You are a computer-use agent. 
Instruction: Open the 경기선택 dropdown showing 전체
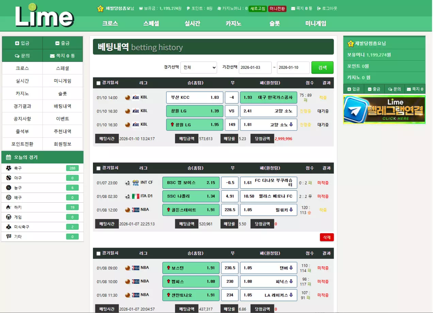(x=198, y=67)
